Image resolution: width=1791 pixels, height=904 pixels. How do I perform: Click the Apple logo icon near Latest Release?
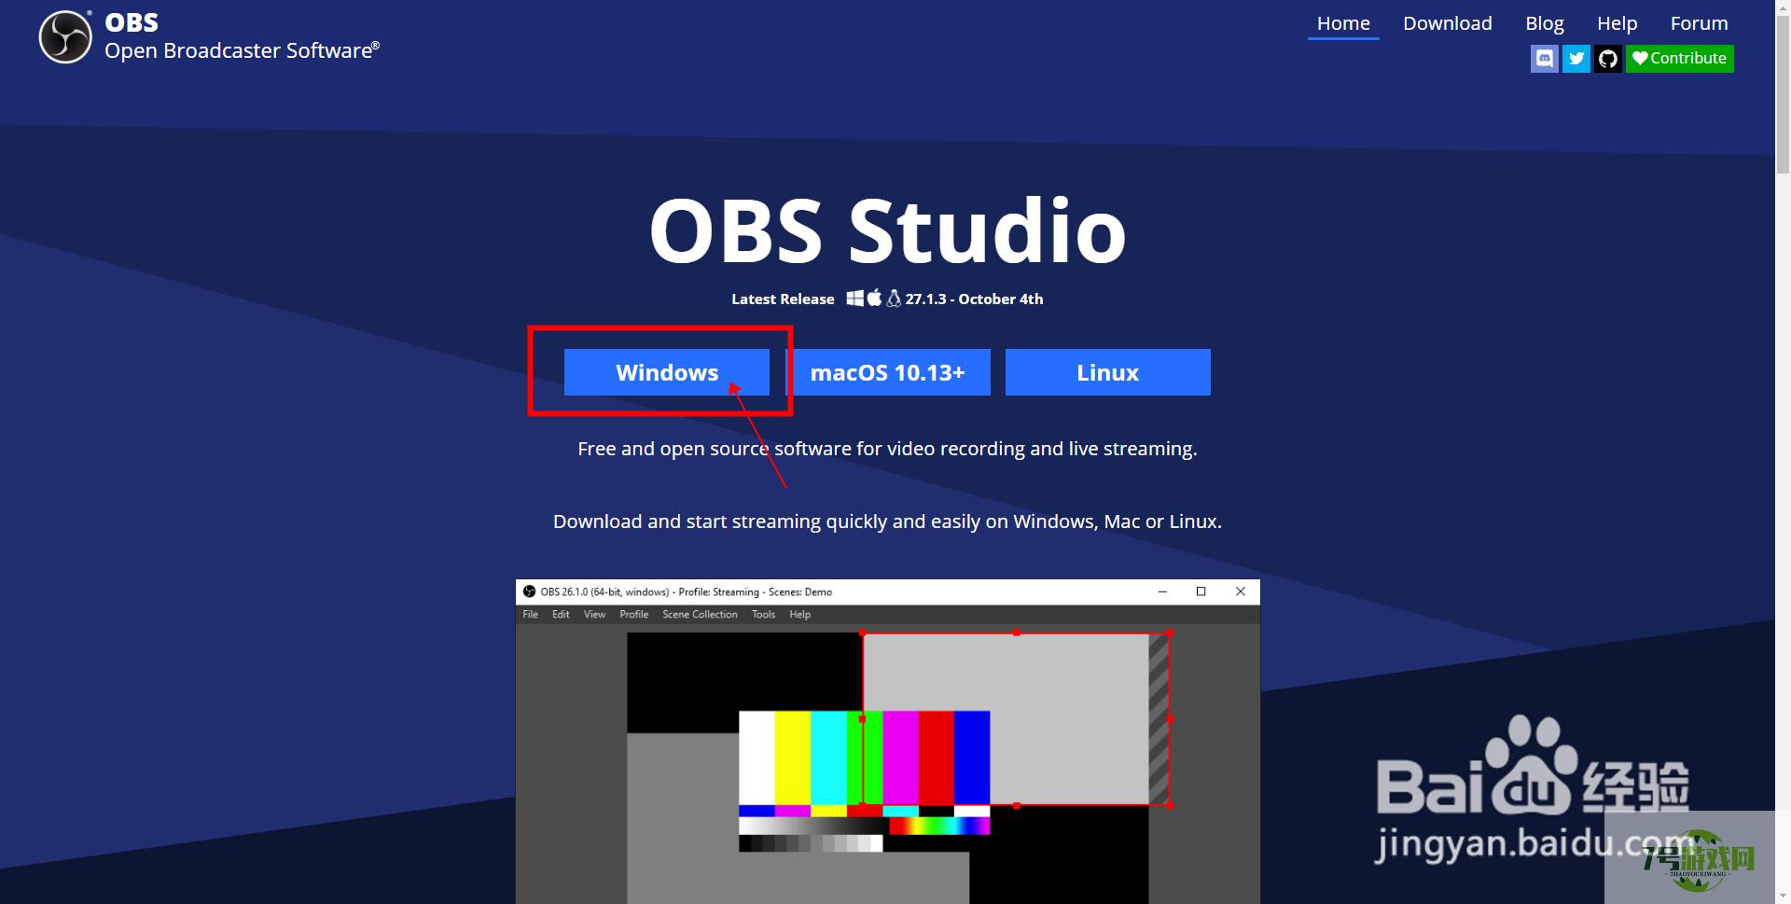(x=875, y=298)
